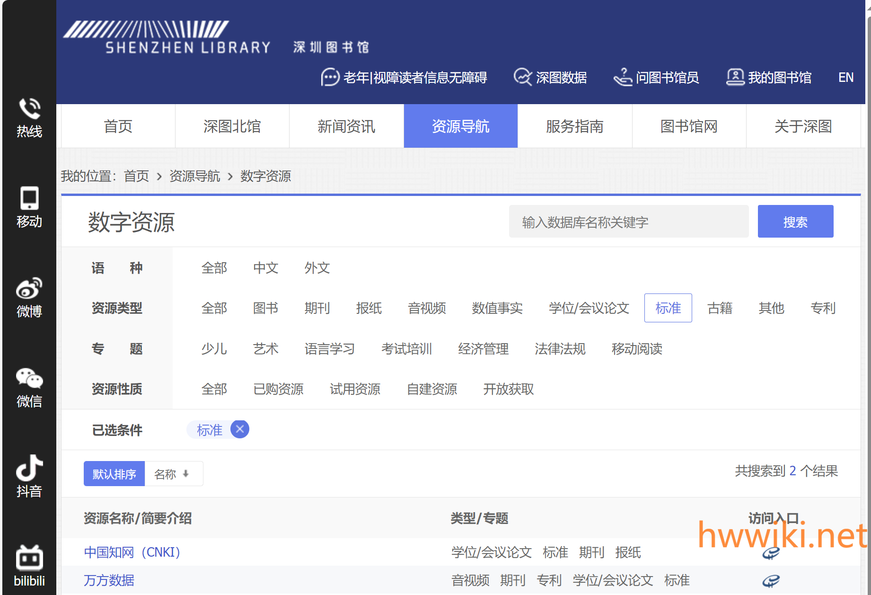This screenshot has height=595, width=871.
Task: Open access entry icon for 万方数据
Action: [771, 580]
